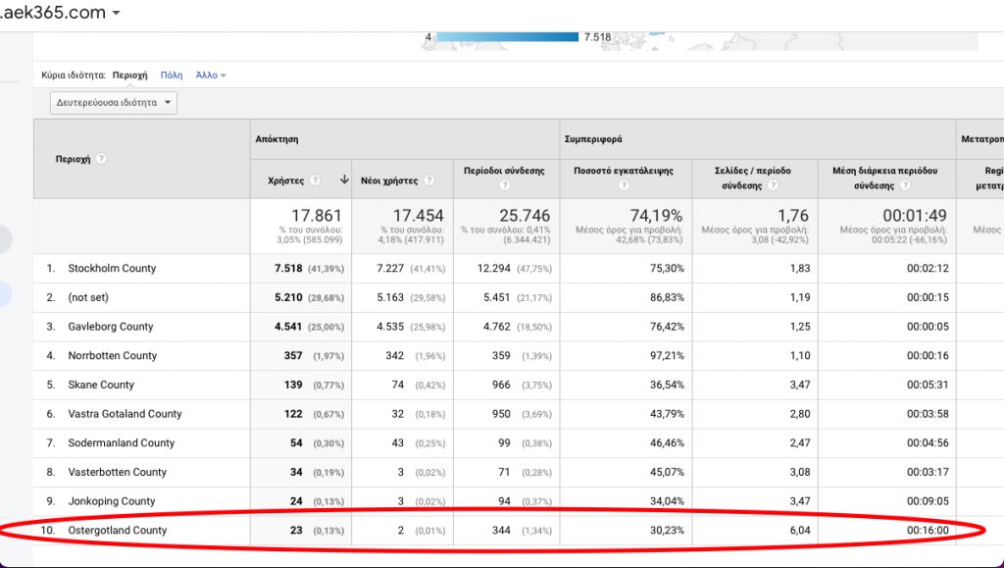Open the Stockholm County region link
Viewport: 1004px width, 568px height.
pos(112,269)
